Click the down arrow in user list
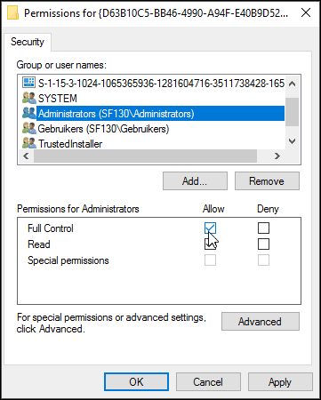Viewport: 321px width, 400px height. (292, 141)
